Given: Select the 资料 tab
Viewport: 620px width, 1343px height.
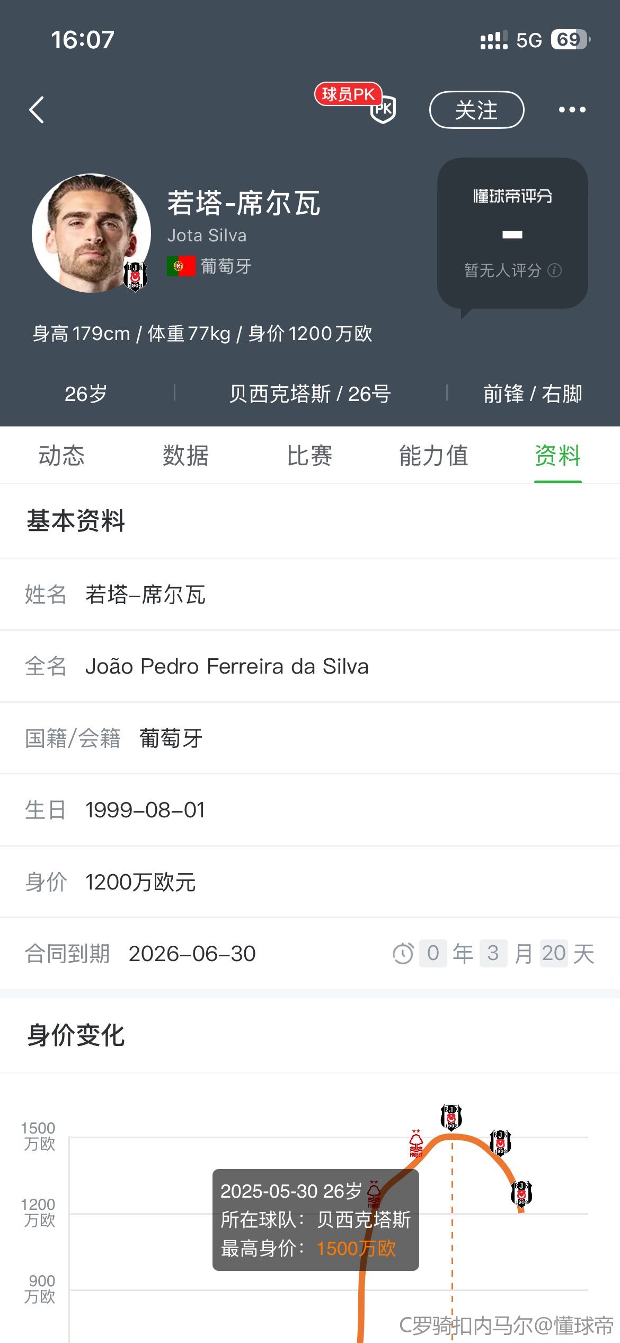Looking at the screenshot, I should coord(557,456).
